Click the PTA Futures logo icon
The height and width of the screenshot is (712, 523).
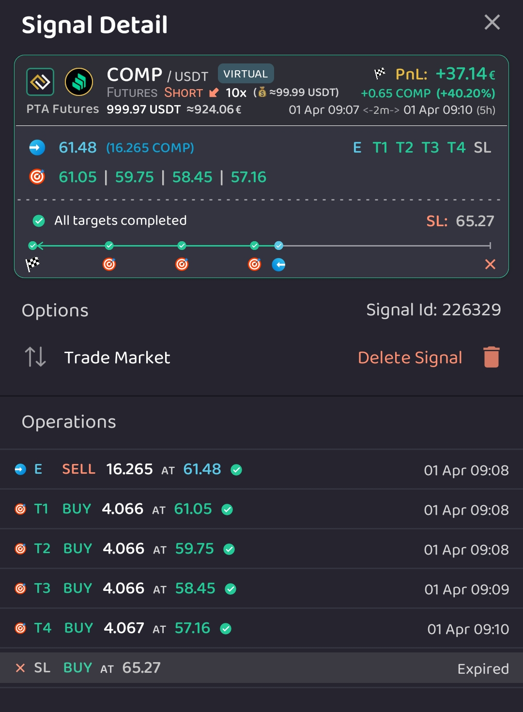point(40,82)
